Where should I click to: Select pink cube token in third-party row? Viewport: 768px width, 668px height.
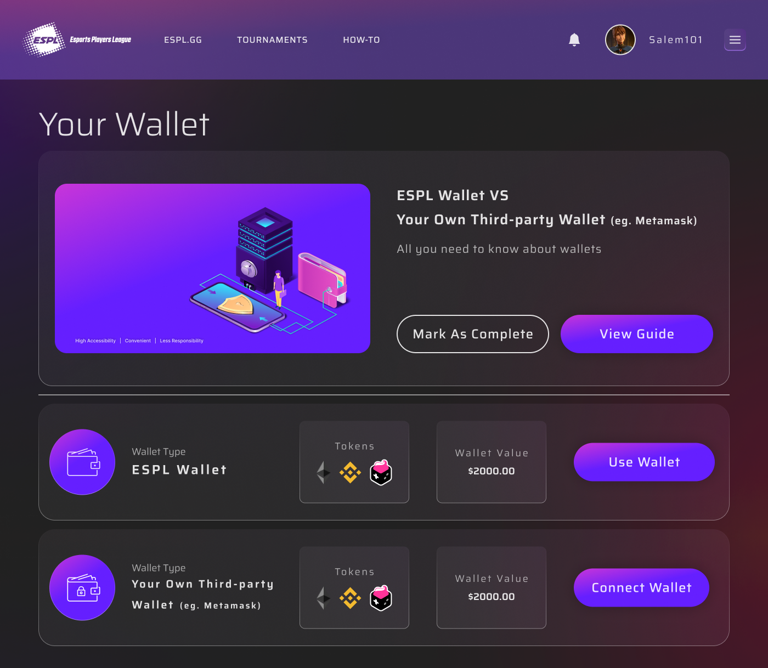[381, 598]
